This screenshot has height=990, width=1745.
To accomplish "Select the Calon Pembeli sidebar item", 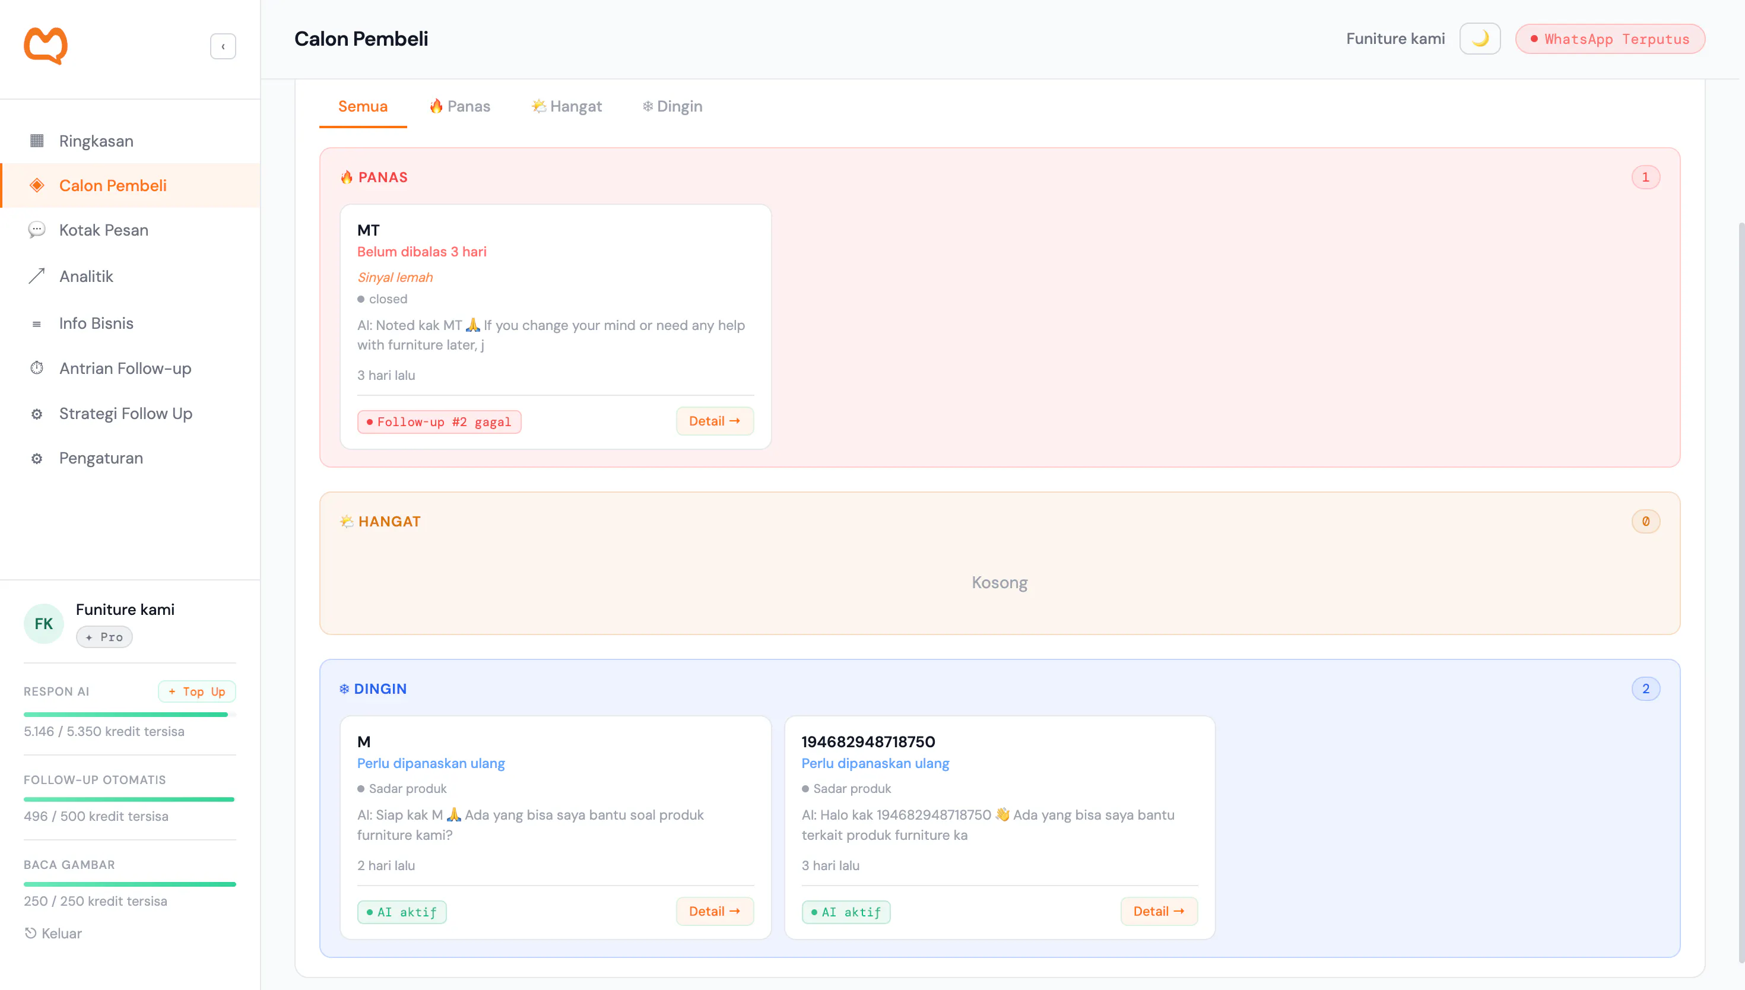I will pyautogui.click(x=131, y=185).
